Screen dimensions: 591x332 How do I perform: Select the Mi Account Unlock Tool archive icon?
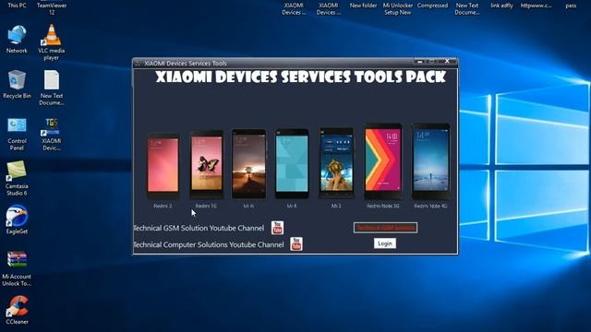point(17,268)
